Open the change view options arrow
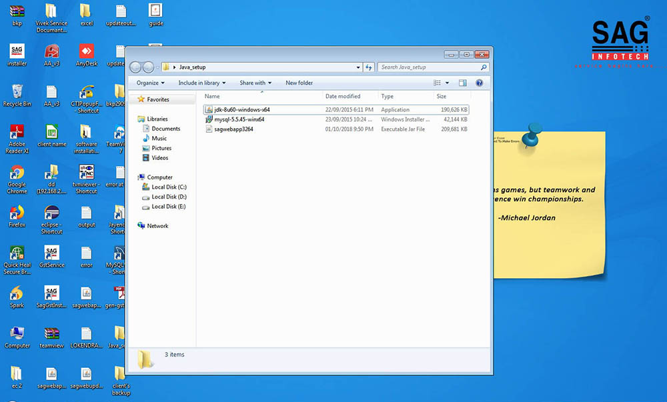 click(x=447, y=83)
